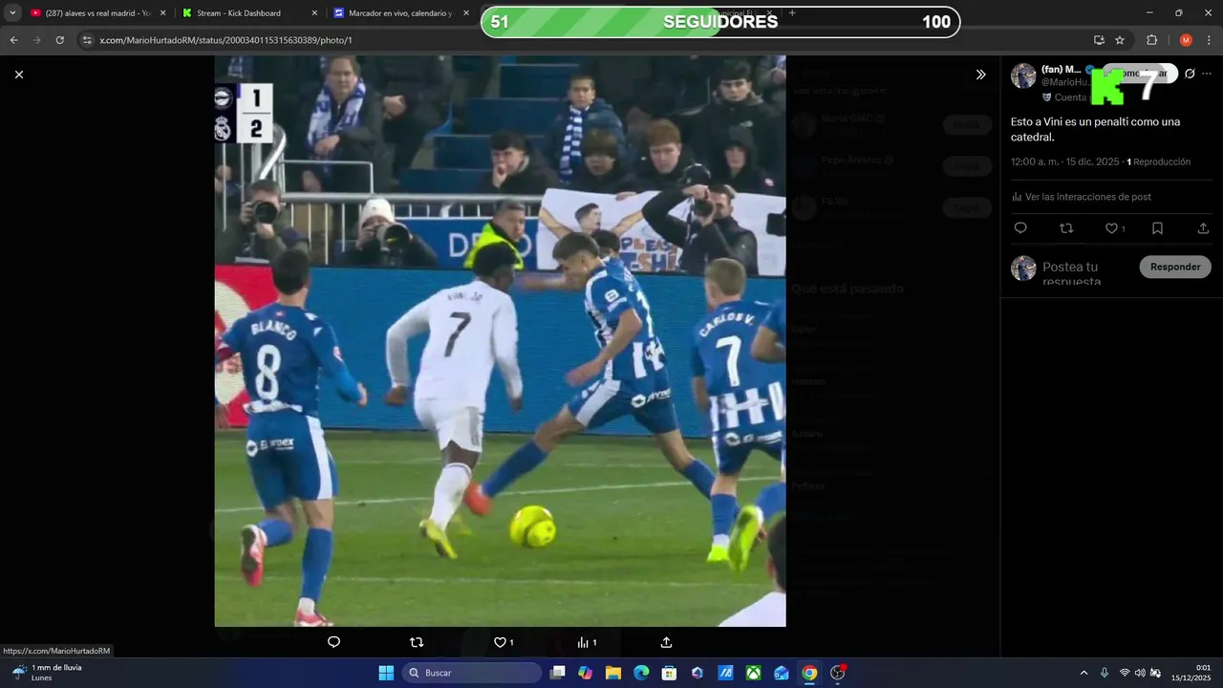Open Microsoft Edge from the taskbar
Image resolution: width=1223 pixels, height=688 pixels.
(641, 673)
